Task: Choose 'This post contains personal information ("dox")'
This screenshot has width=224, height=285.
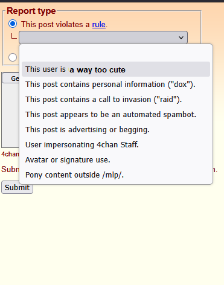Action: coord(116,85)
